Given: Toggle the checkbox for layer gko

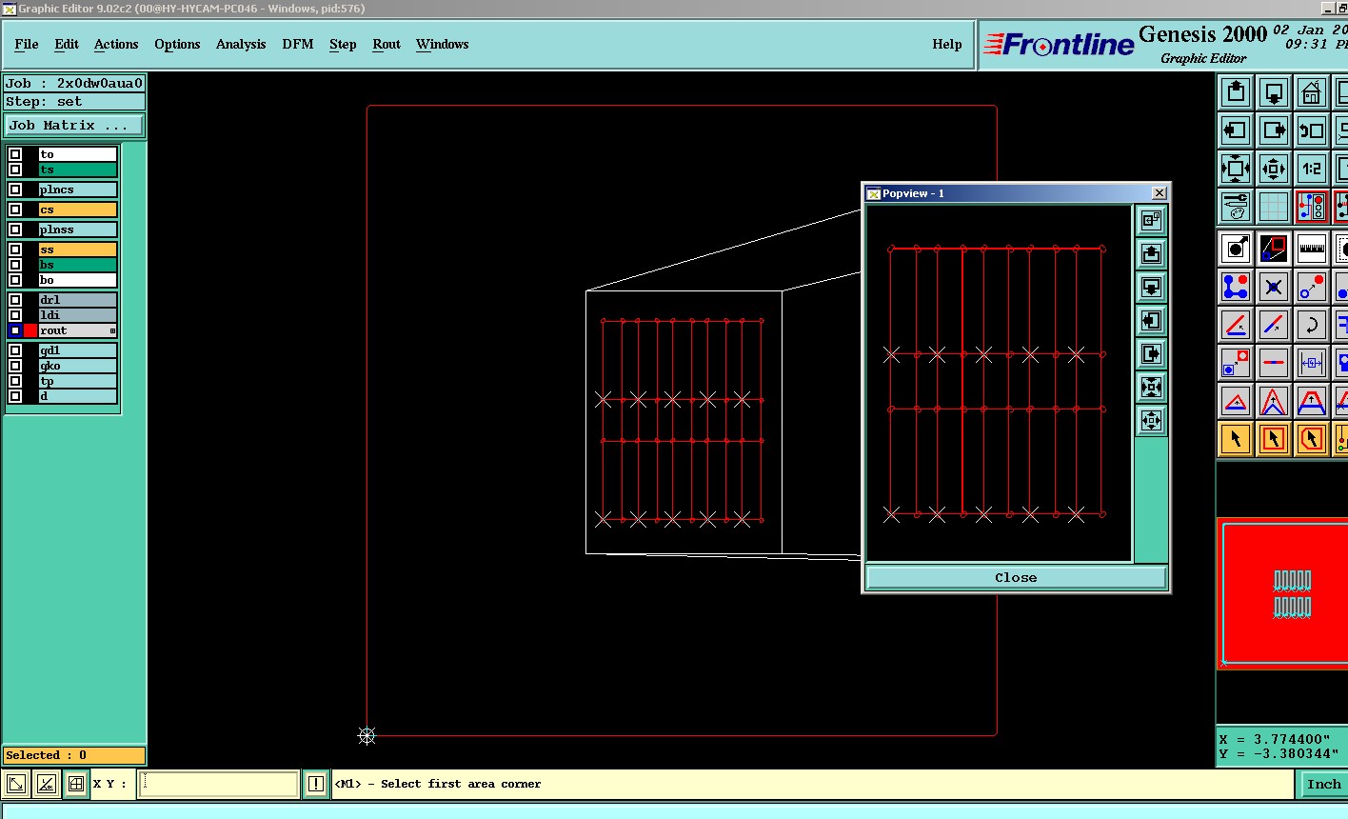Looking at the screenshot, I should pos(15,366).
